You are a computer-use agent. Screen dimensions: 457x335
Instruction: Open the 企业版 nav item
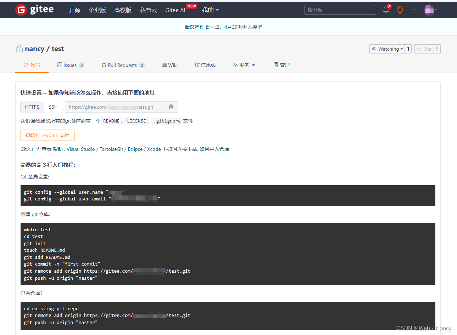click(x=97, y=10)
